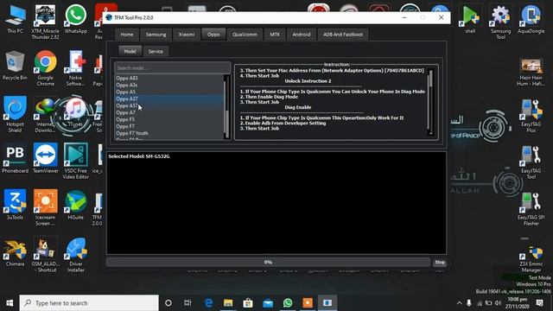The height and width of the screenshot is (311, 553).
Task: Launch TeamViewer desktop shortcut
Action: tap(46, 159)
